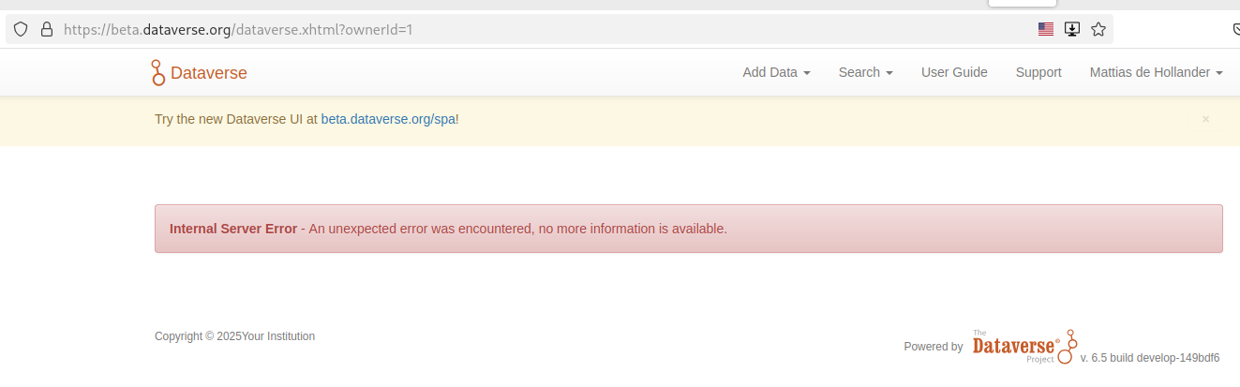Click the Dataverse Project logo in footer
The width and height of the screenshot is (1240, 387).
[1024, 346]
